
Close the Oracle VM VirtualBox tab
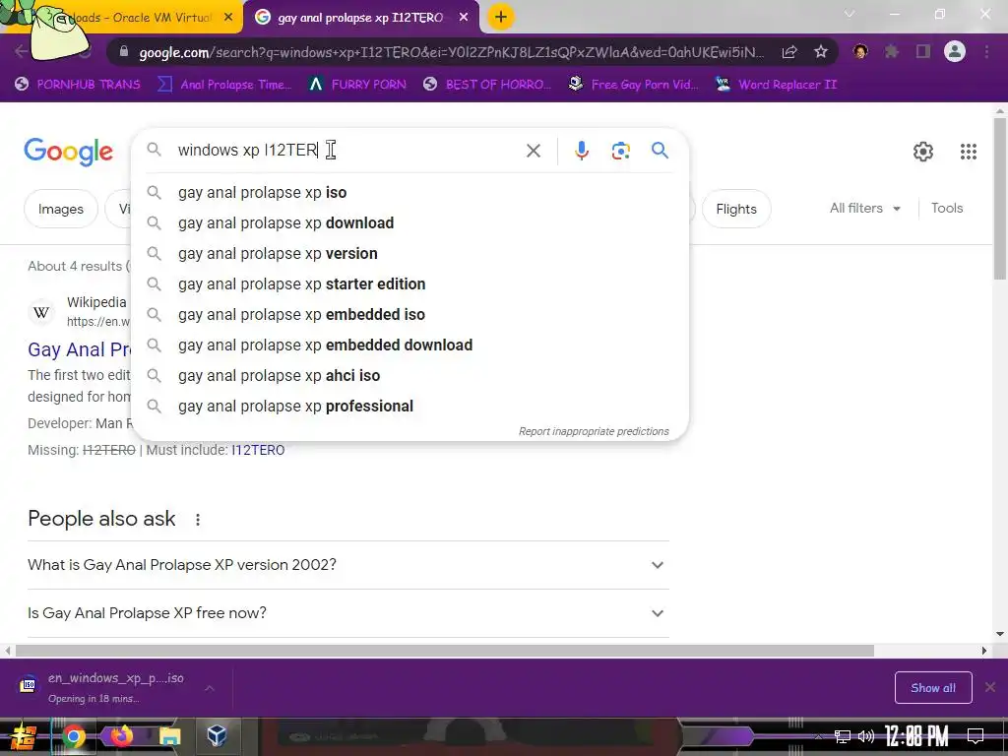tap(228, 18)
